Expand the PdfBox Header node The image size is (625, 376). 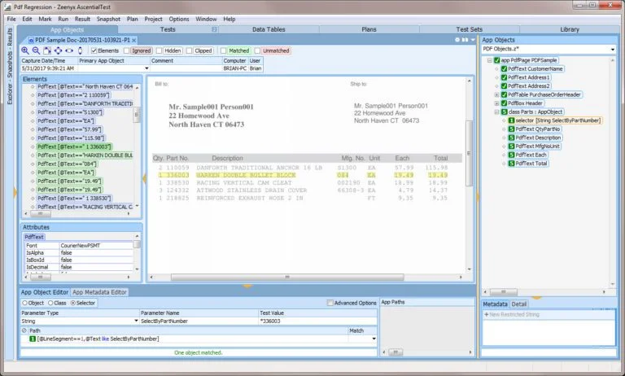[x=496, y=103]
